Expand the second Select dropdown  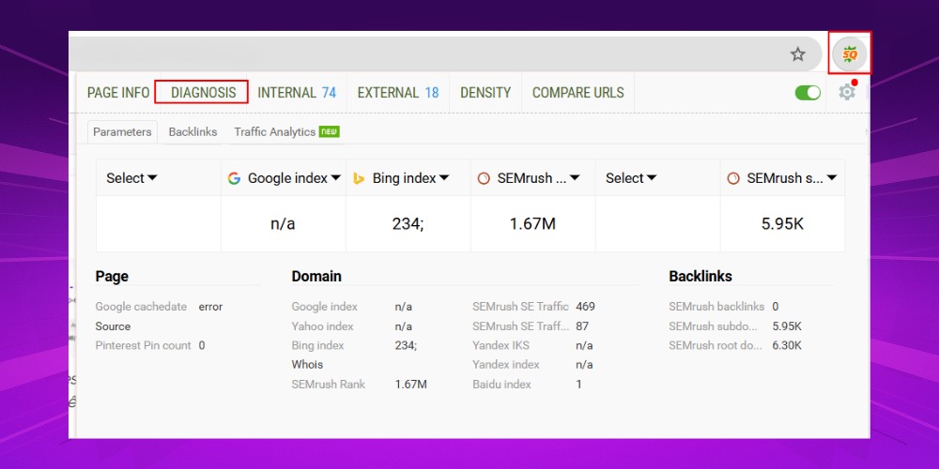(x=631, y=177)
